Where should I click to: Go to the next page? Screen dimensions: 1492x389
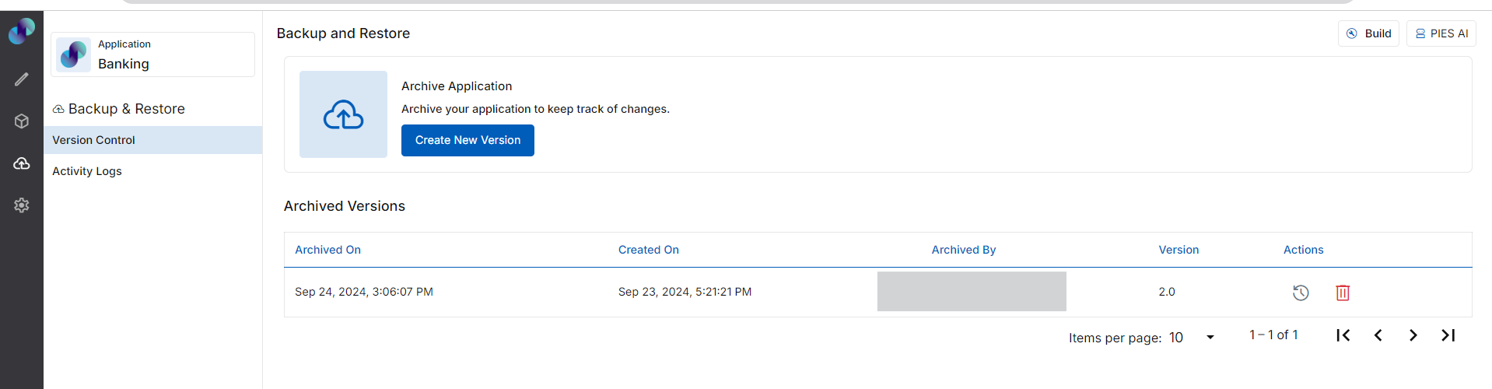pos(1413,335)
